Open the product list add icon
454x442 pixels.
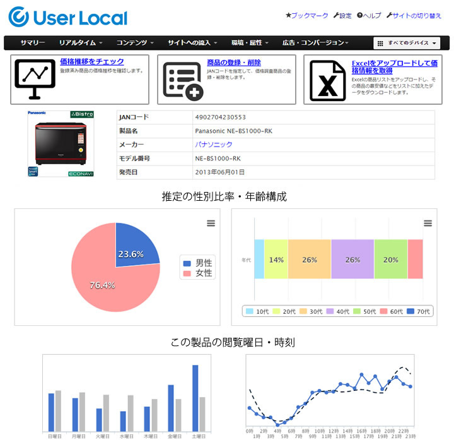(183, 81)
